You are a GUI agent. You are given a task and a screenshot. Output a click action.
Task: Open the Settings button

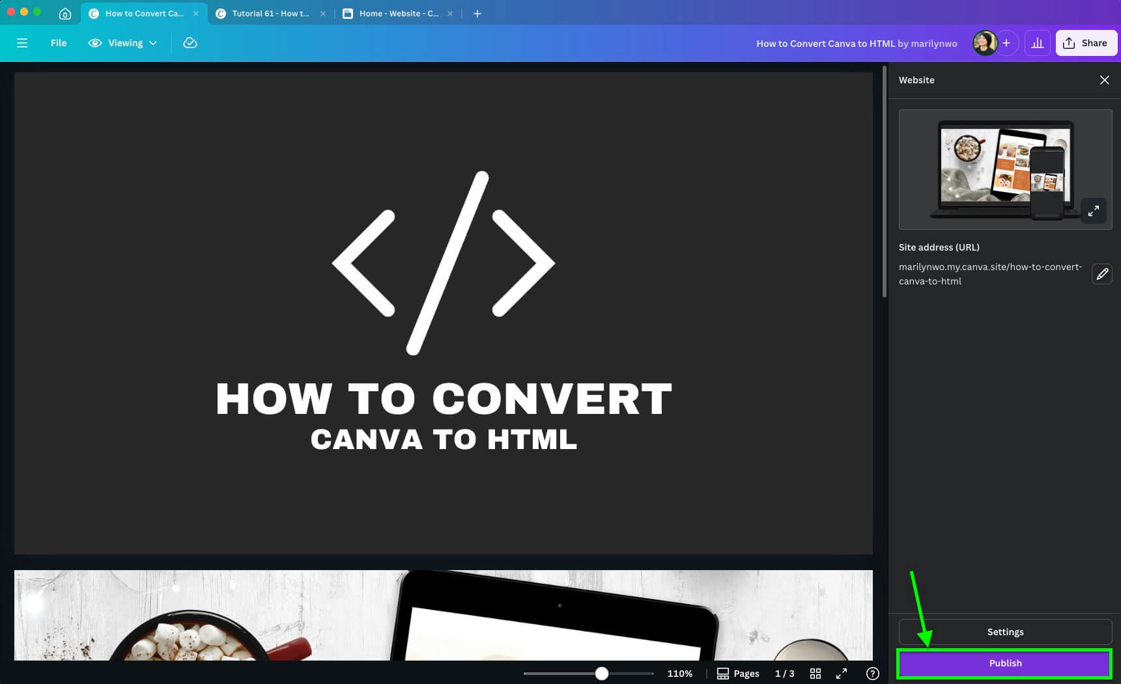(x=1004, y=631)
